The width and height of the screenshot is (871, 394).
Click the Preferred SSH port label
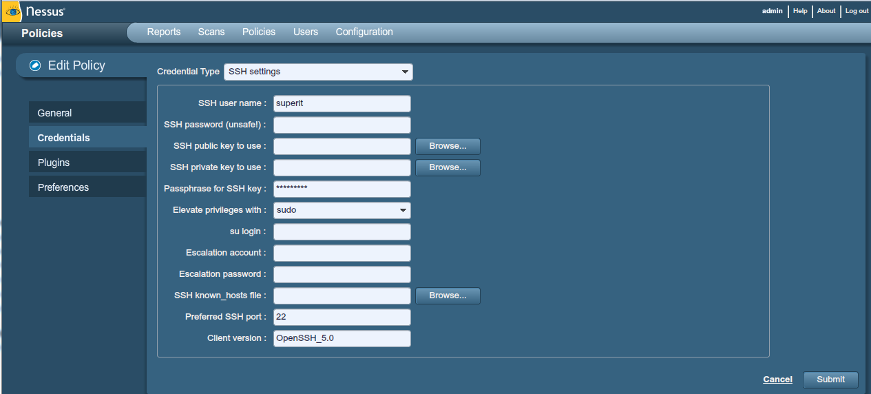tap(226, 317)
